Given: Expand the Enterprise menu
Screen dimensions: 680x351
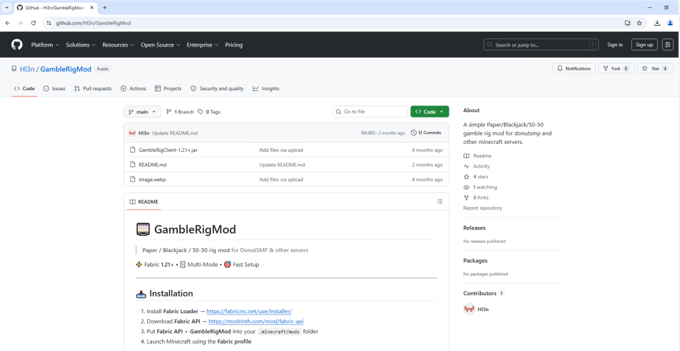Looking at the screenshot, I should (203, 44).
